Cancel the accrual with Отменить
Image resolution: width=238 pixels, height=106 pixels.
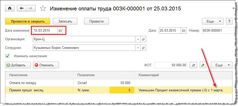[x=46, y=65]
